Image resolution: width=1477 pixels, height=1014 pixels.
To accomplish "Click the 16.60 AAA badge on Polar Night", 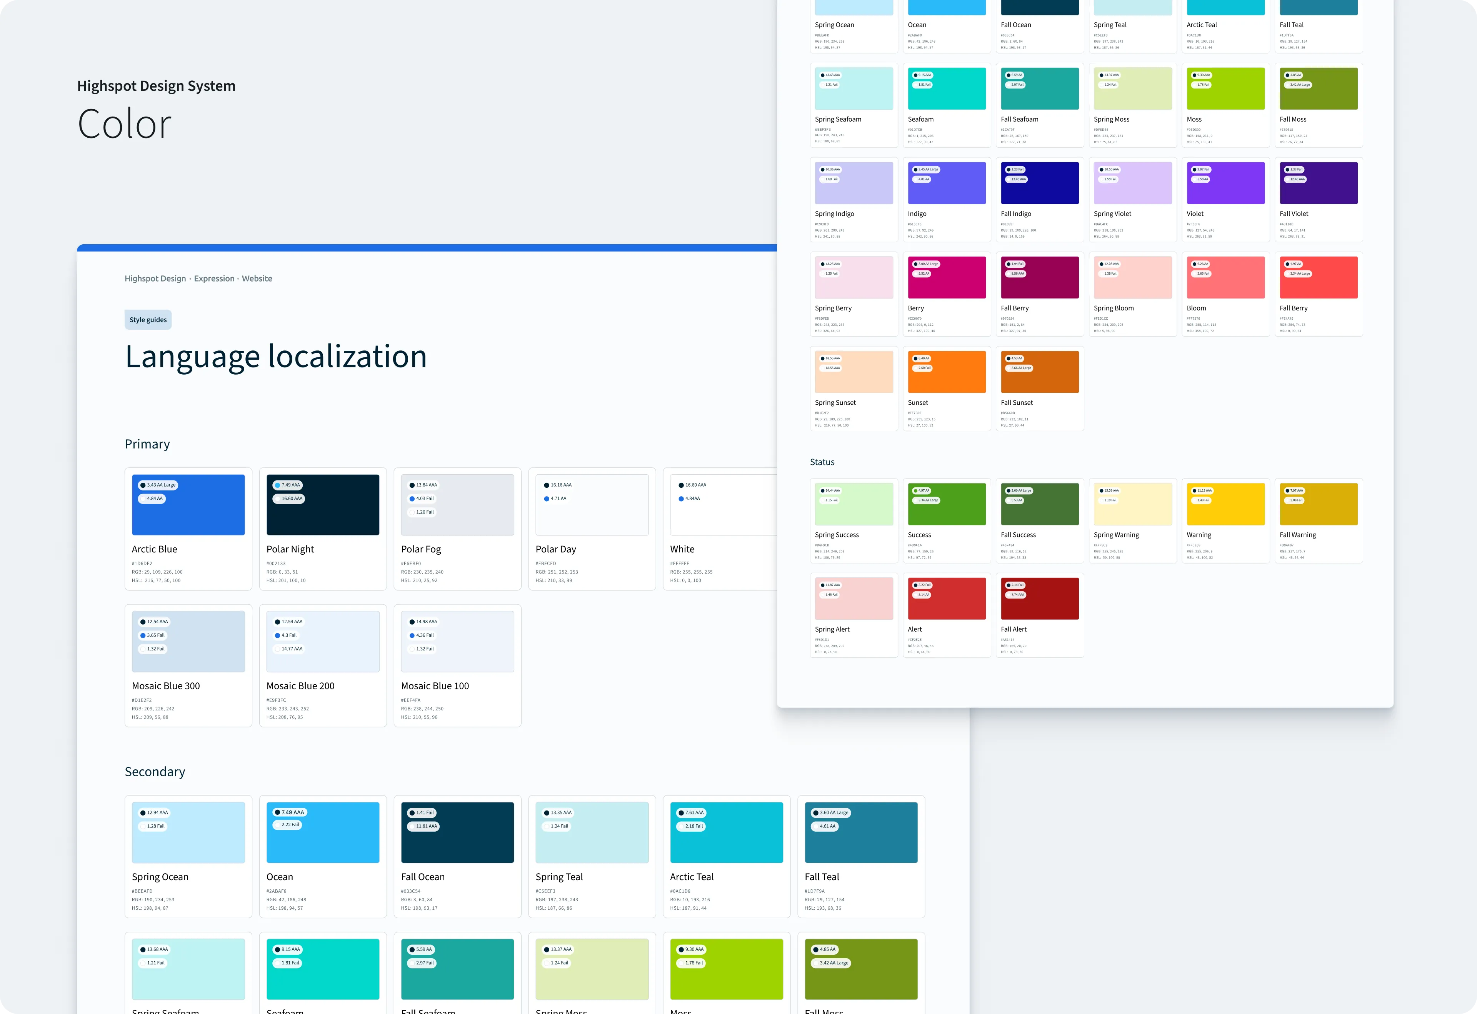I will point(289,499).
